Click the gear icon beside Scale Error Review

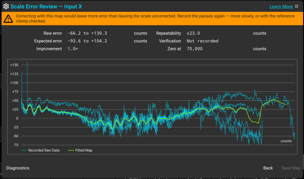[6, 6]
